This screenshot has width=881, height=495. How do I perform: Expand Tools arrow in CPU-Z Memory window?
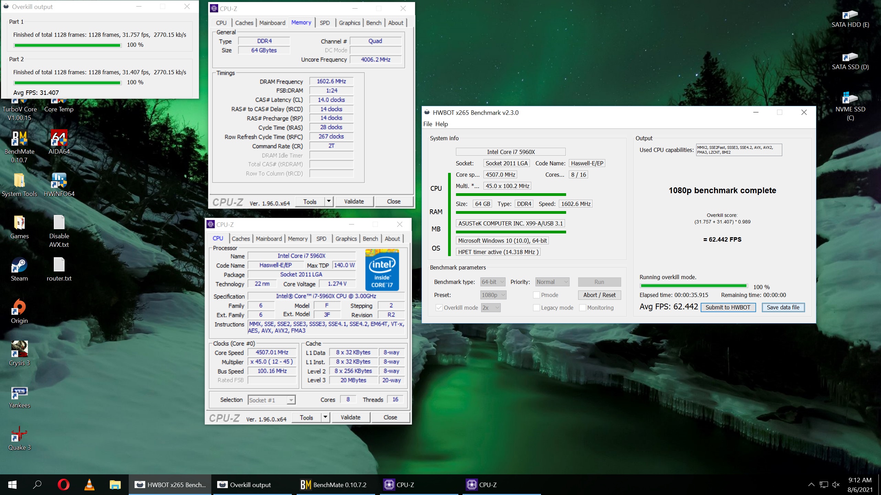[x=329, y=201]
